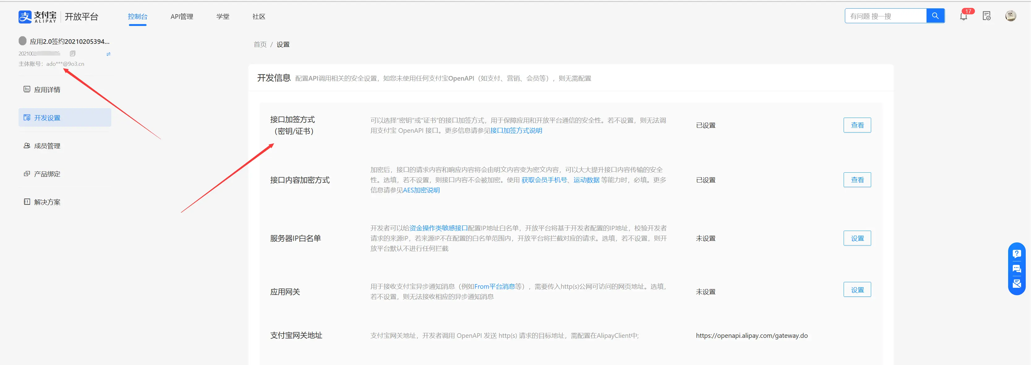
Task: Click the Alipay logo icon
Action: (x=25, y=16)
